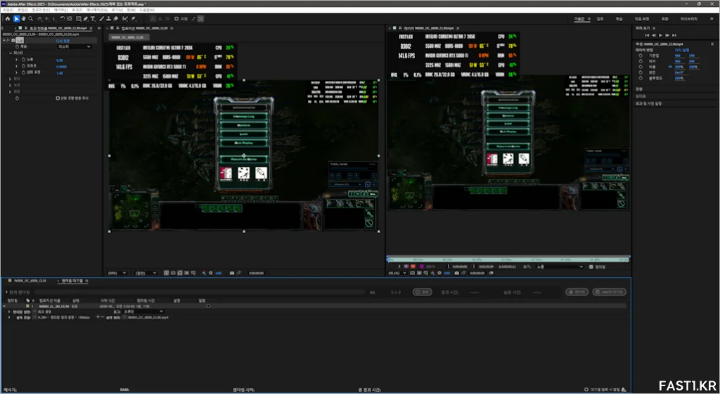Toggle notify-when-queue-completes checkbox
The width and height of the screenshot is (720, 394).
[x=586, y=389]
